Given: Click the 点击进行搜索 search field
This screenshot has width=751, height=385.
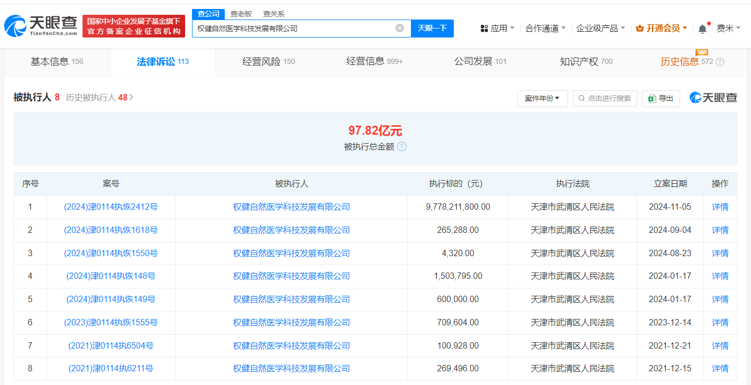Looking at the screenshot, I should pyautogui.click(x=605, y=98).
